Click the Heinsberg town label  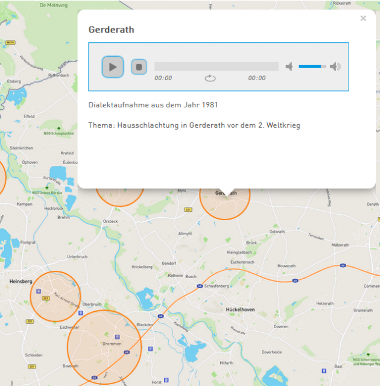coord(21,281)
